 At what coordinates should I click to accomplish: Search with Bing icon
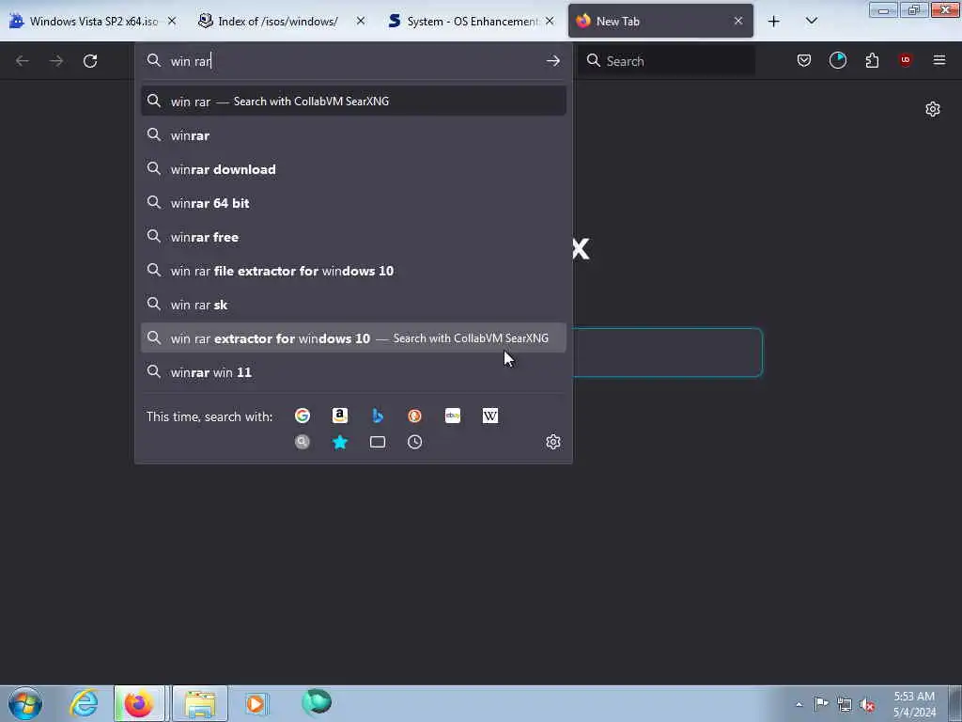pyautogui.click(x=378, y=416)
